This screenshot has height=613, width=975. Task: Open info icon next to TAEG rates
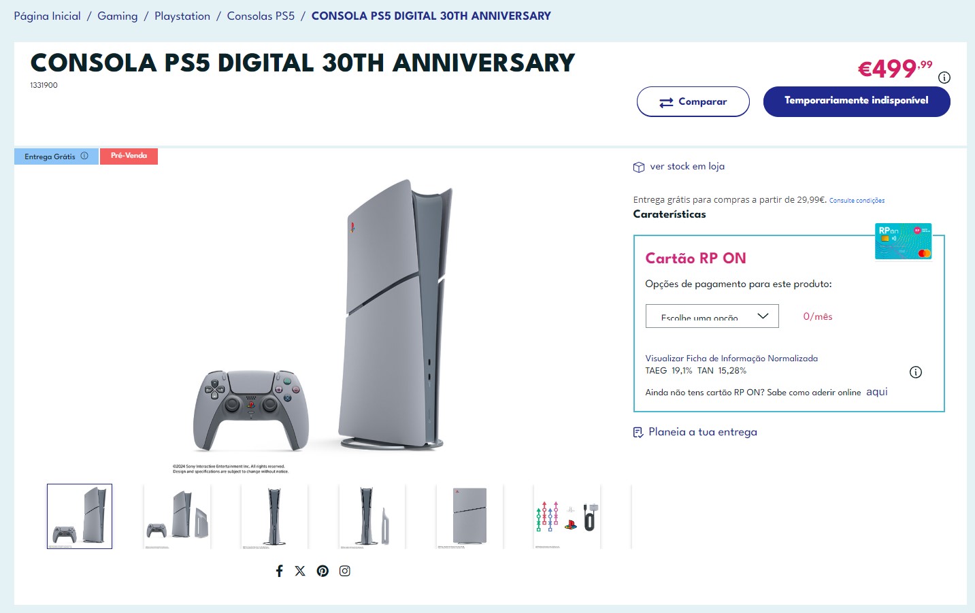click(x=916, y=372)
